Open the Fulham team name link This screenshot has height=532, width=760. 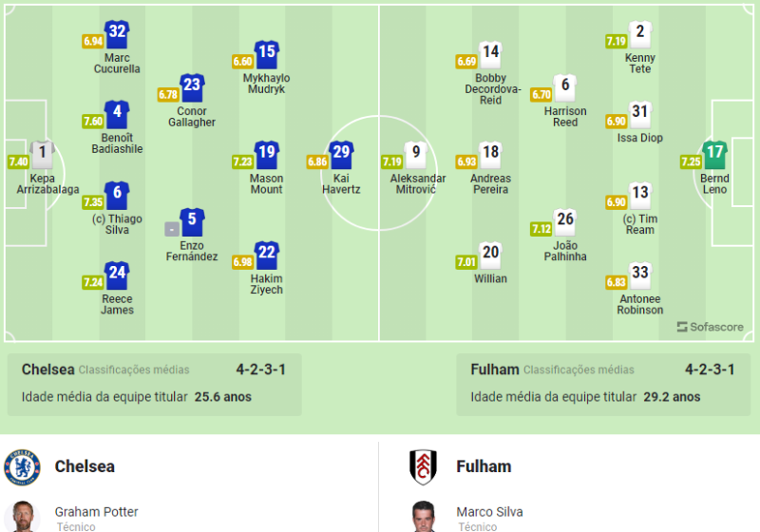coord(484,466)
